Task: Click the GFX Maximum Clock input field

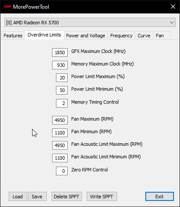Action: [60, 53]
